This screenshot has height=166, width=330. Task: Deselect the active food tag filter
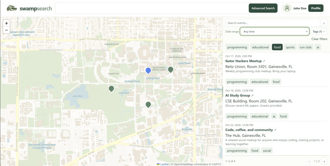click(277, 47)
